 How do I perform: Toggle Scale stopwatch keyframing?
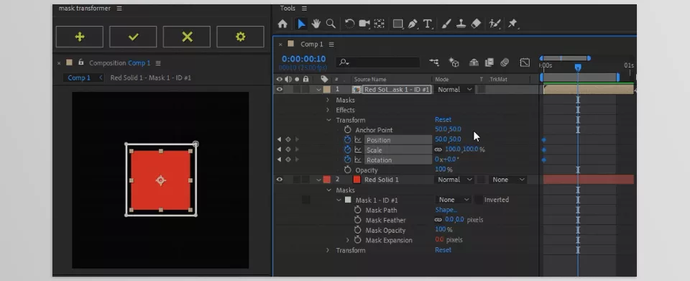(348, 150)
